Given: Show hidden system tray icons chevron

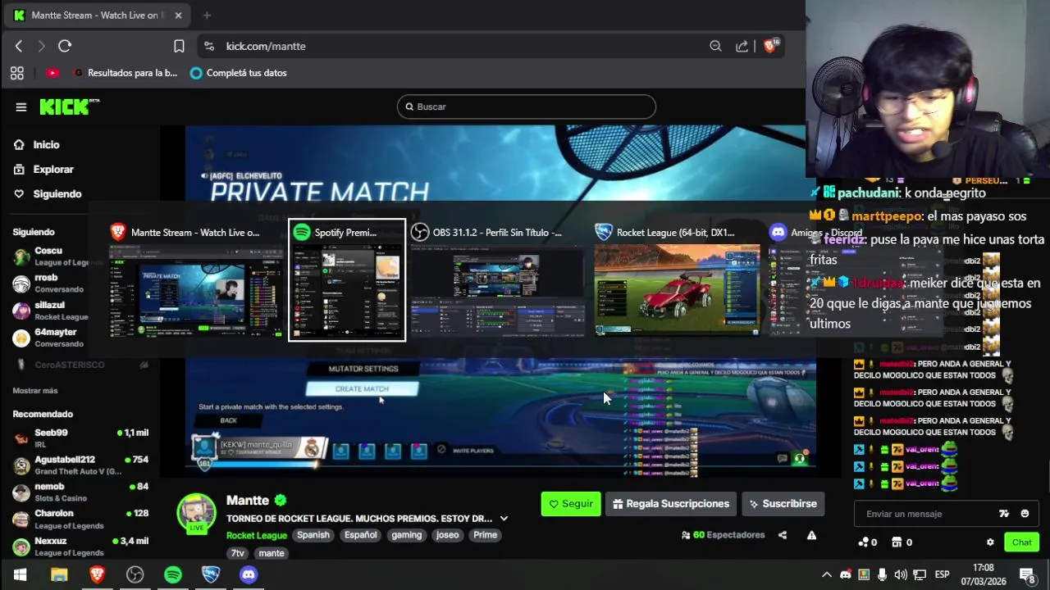Looking at the screenshot, I should (827, 574).
